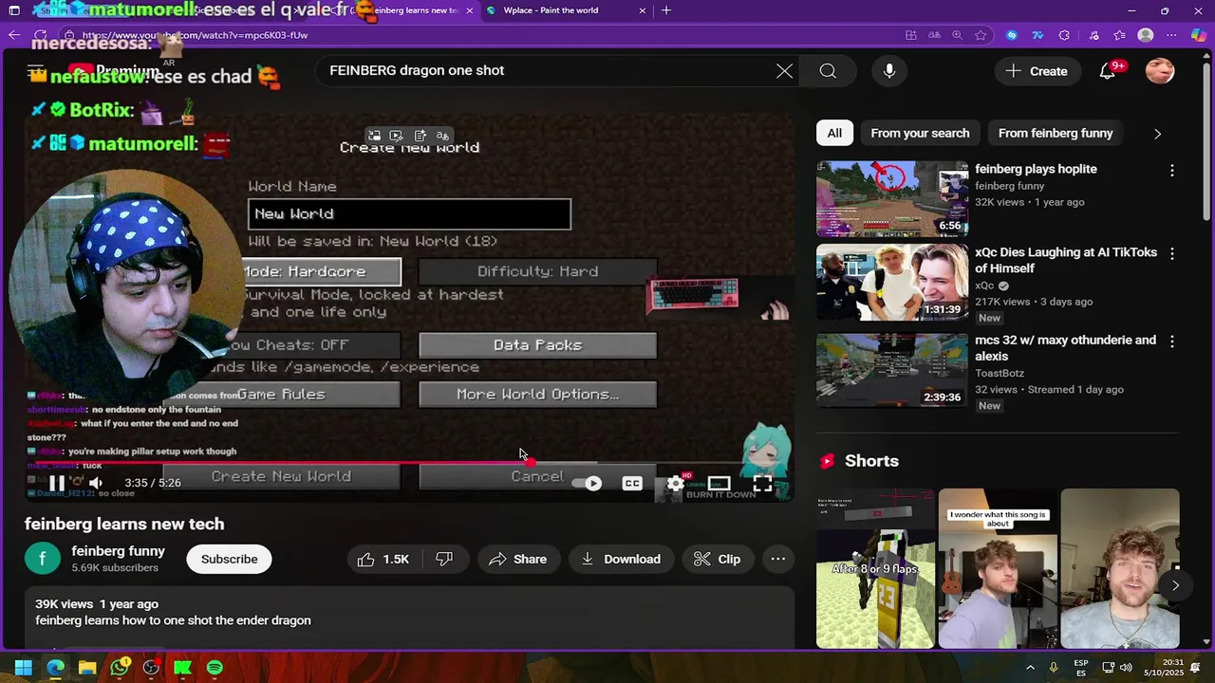Open the 'After 8 or 9 flaps' Short
1215x683 pixels.
pyautogui.click(x=875, y=568)
